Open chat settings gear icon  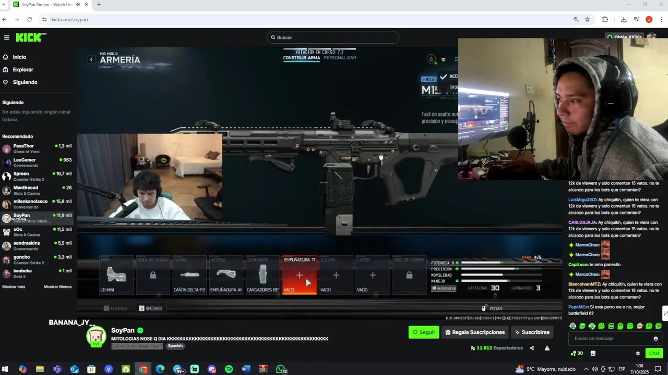638,353
